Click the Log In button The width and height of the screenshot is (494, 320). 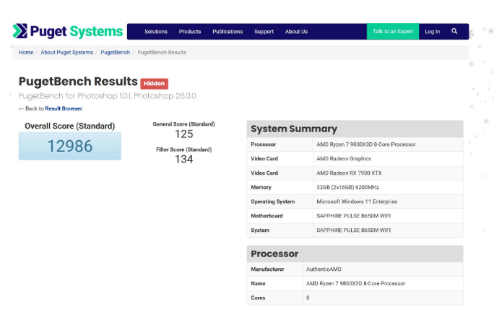[432, 32]
